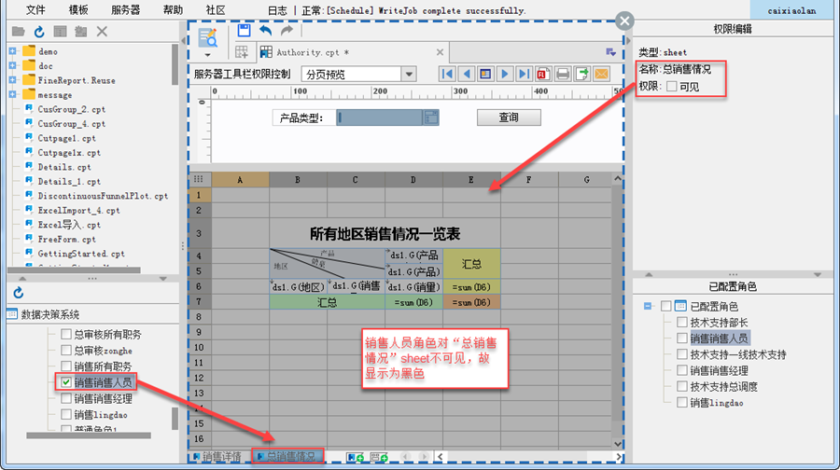The width and height of the screenshot is (840, 470).
Task: Close the authority editing overlay
Action: [x=624, y=21]
